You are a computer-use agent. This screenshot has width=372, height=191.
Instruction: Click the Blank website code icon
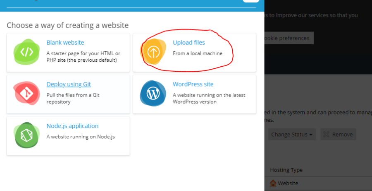tap(26, 52)
